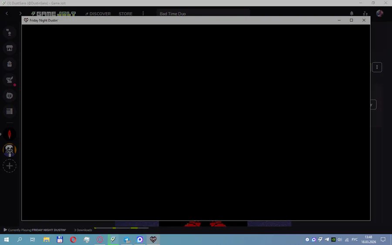Open the three-dot menu next to Store
Viewport: 392px width, 245px height.
tap(143, 13)
